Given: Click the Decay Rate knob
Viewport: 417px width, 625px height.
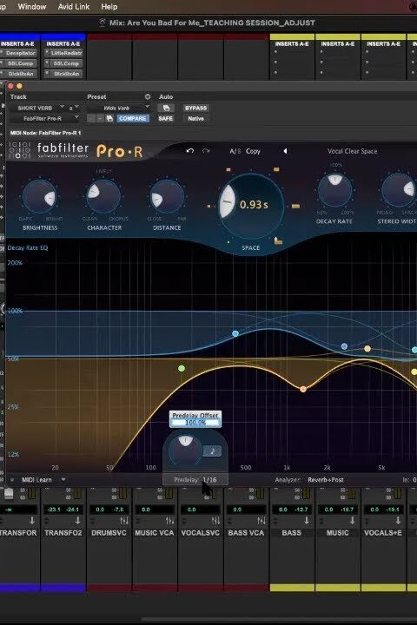Looking at the screenshot, I should coord(334,190).
